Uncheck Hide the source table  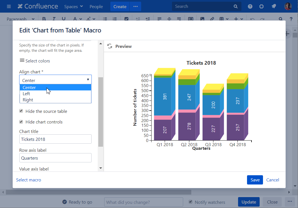point(21,111)
